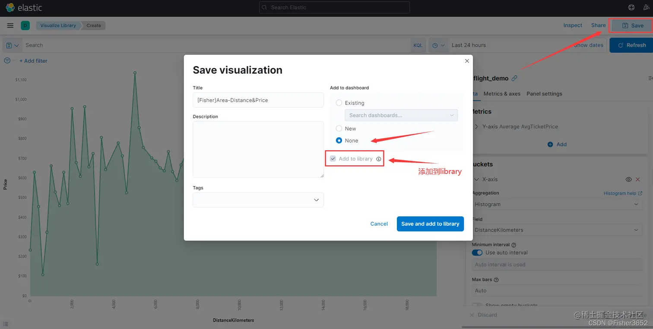Toggle X-axis bucket visibility eye icon
Screen dimensions: 653x329
coord(628,179)
